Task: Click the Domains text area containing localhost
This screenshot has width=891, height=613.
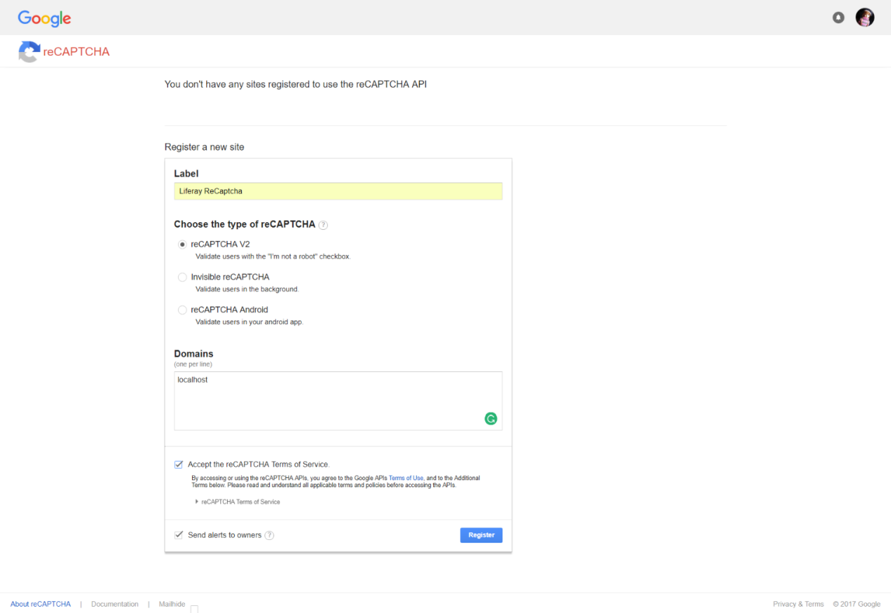Action: [338, 401]
